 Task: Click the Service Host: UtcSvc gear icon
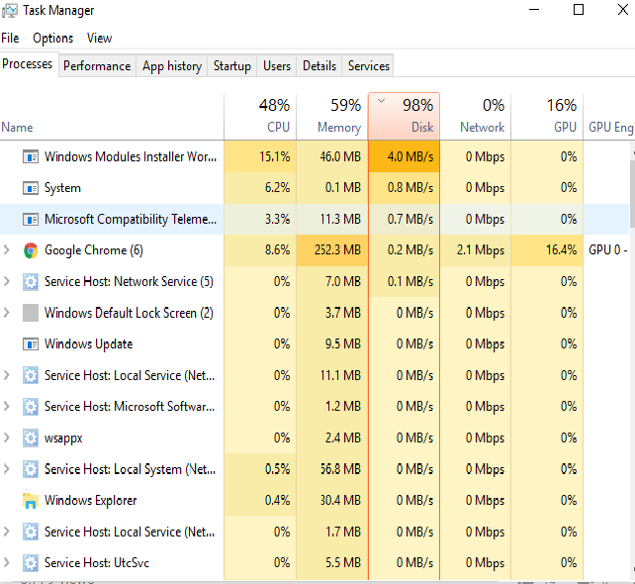pyautogui.click(x=30, y=563)
